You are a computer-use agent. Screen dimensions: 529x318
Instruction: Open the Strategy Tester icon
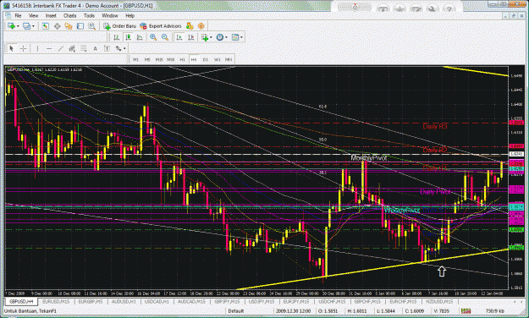(x=91, y=26)
